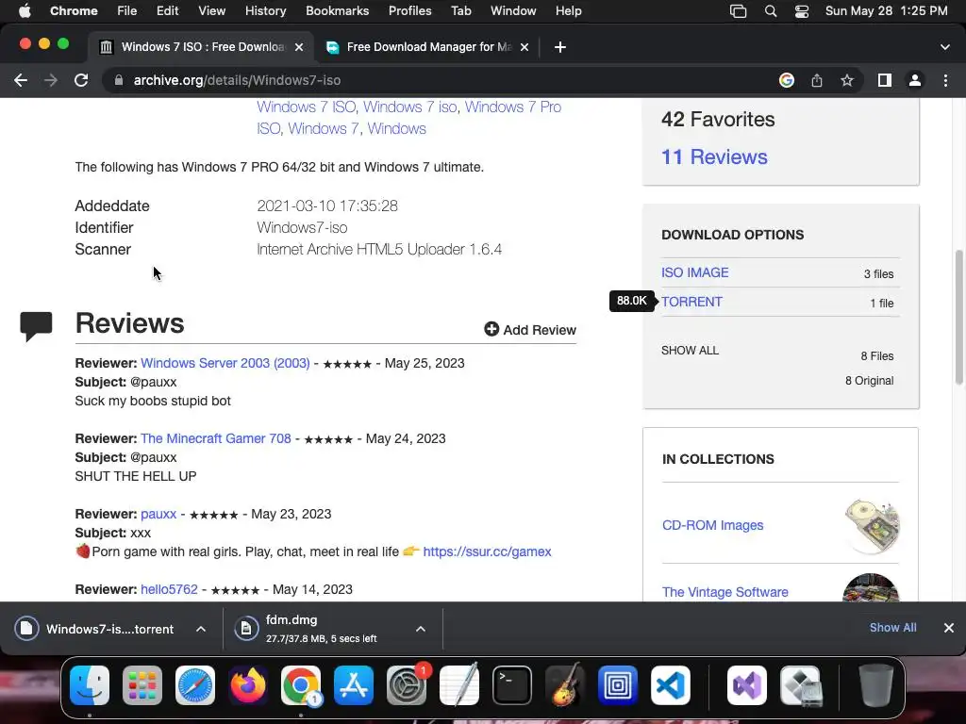Expand options for the Windows7-is torrent download
966x724 pixels.
[201, 629]
